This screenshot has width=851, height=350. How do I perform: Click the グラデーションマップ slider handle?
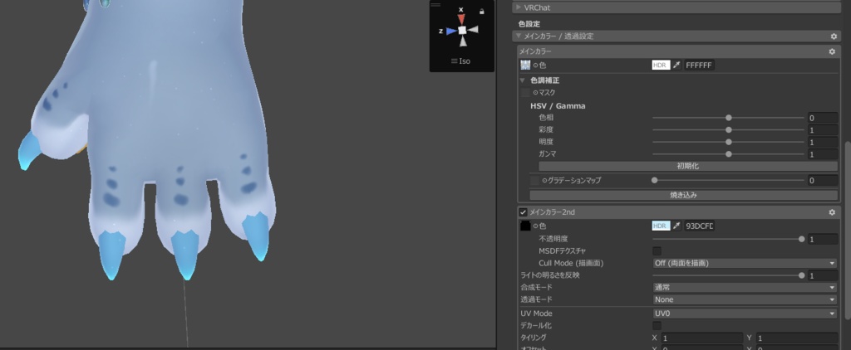coord(655,181)
